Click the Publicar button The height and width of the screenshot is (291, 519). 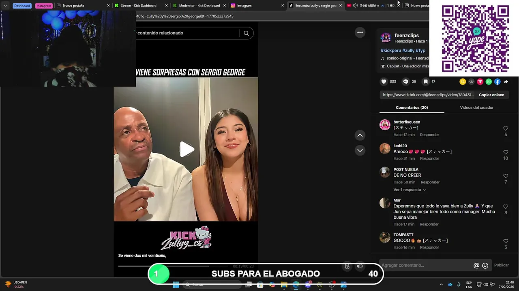[x=501, y=266]
